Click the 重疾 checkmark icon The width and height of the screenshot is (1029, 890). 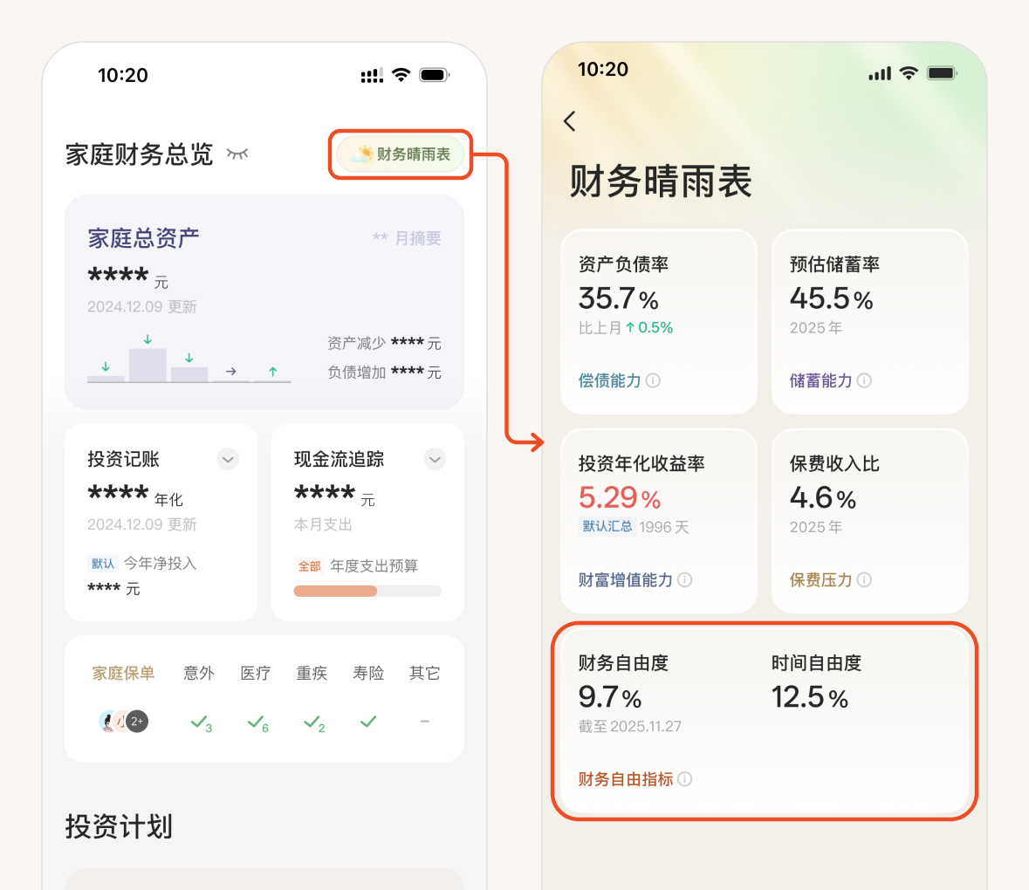click(312, 722)
